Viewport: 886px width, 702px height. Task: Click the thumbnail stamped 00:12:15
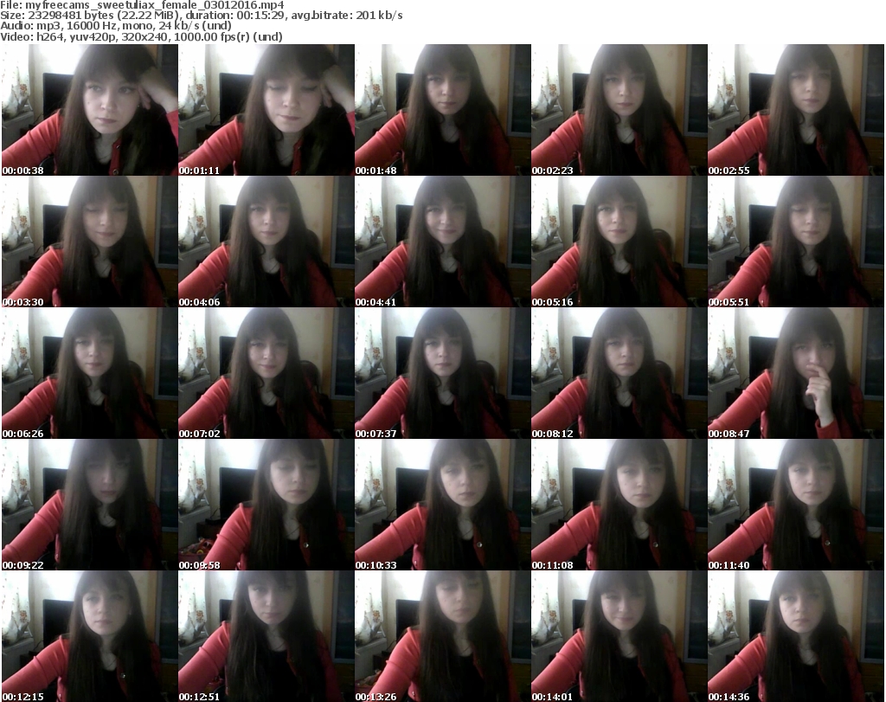point(90,636)
